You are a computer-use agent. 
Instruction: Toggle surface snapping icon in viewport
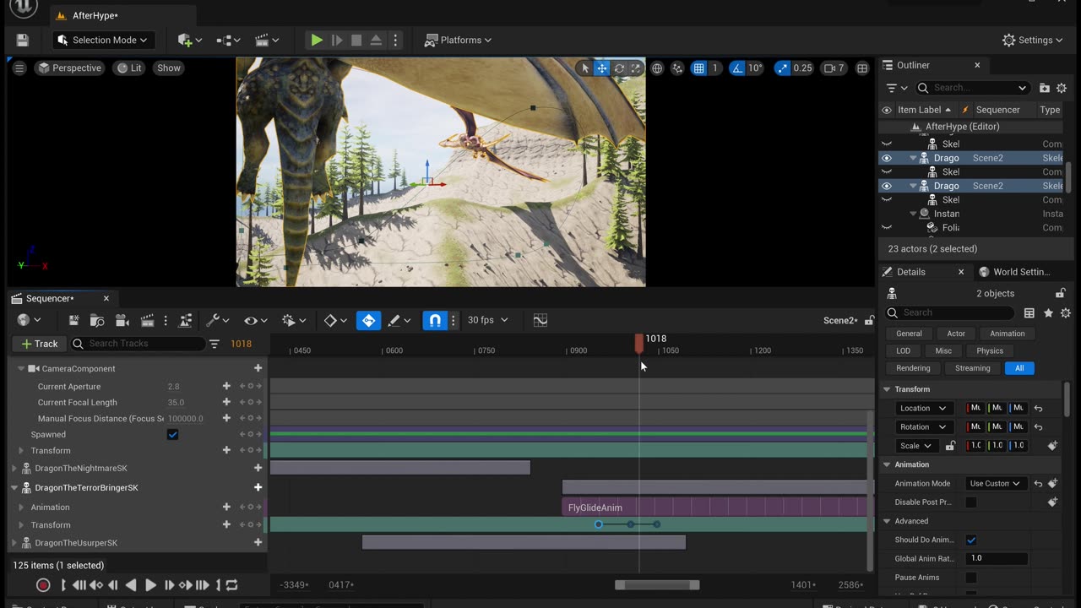pos(677,68)
